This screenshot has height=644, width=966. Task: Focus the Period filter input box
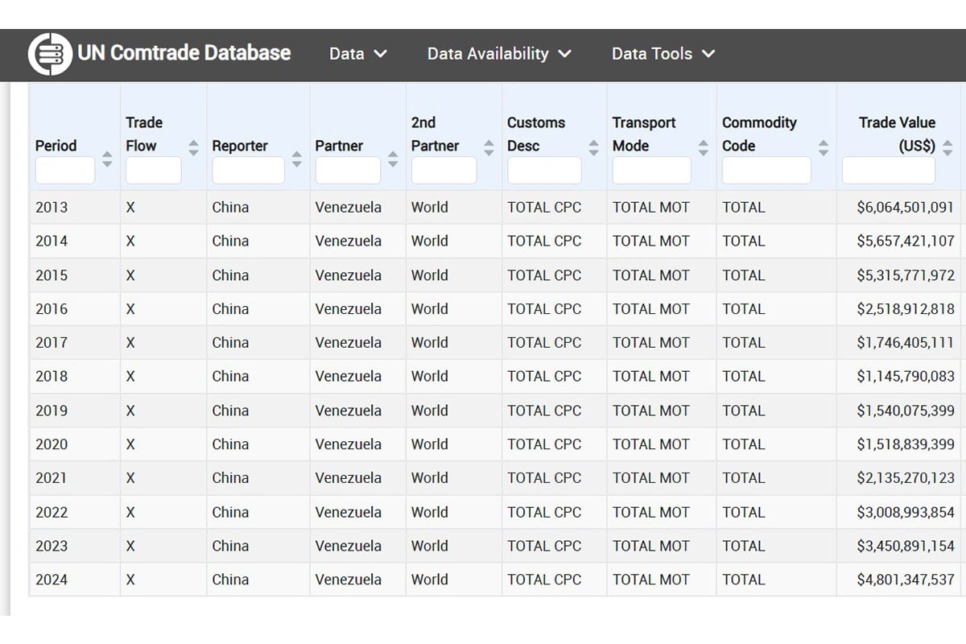pyautogui.click(x=65, y=171)
